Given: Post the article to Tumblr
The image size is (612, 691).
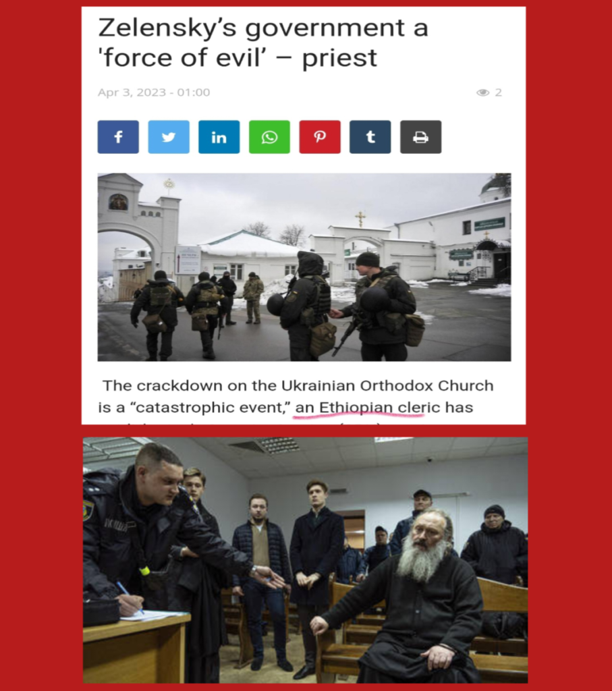Looking at the screenshot, I should tap(370, 136).
